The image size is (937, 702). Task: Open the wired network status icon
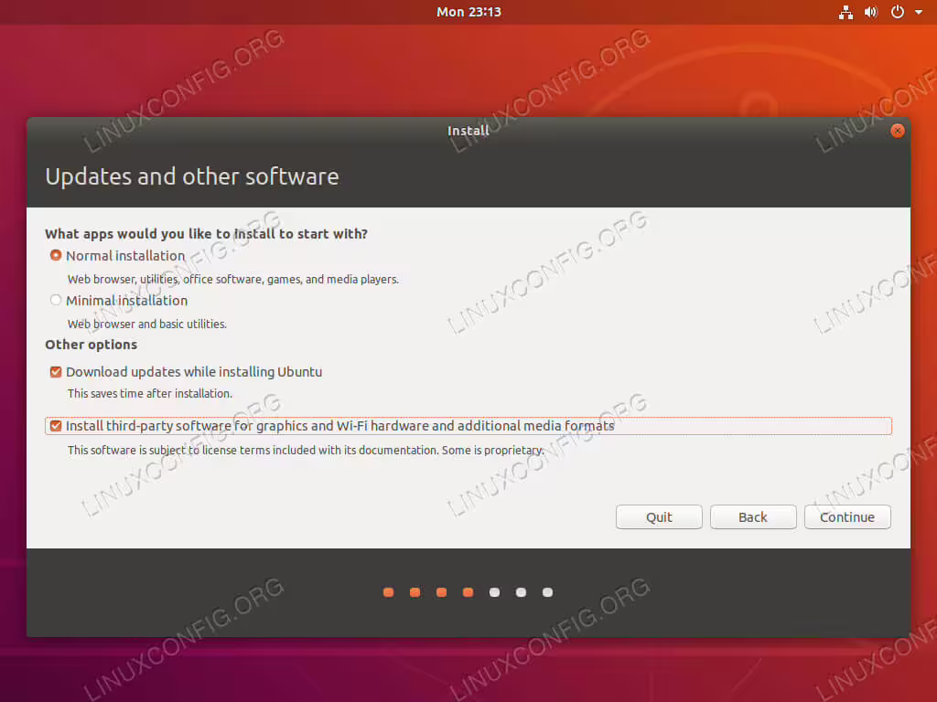coord(845,12)
